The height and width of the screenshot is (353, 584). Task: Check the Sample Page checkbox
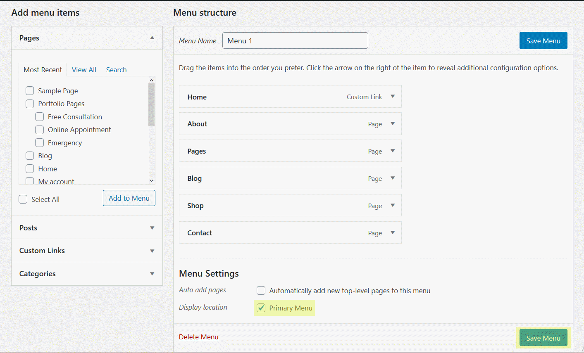(x=30, y=91)
